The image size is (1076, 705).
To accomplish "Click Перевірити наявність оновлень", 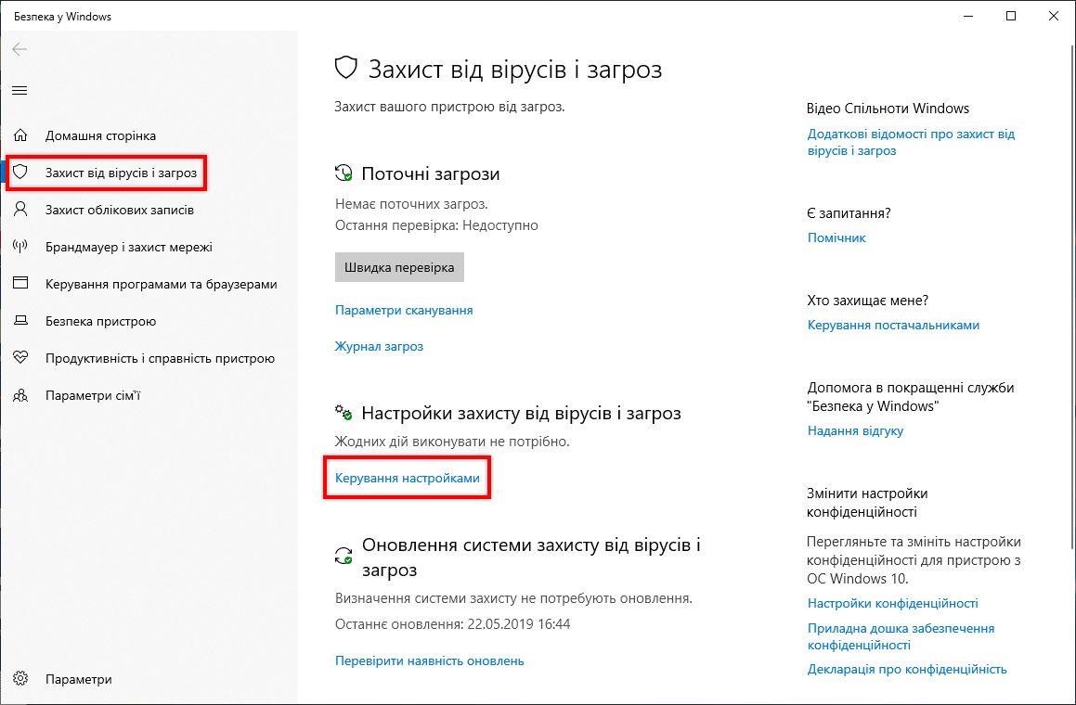I will (428, 660).
